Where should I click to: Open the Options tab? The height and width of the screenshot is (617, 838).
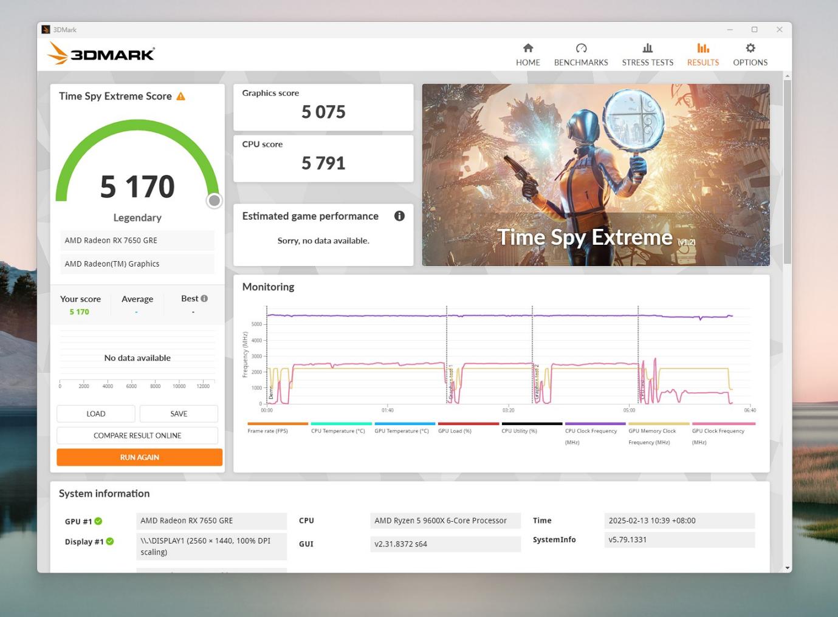pos(750,54)
